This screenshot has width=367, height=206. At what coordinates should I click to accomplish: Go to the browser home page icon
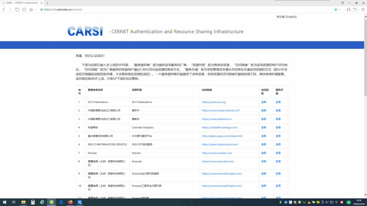coord(24,10)
